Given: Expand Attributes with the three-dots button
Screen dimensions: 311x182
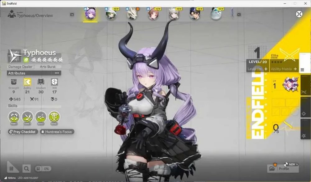Looking at the screenshot, I should pos(57,73).
